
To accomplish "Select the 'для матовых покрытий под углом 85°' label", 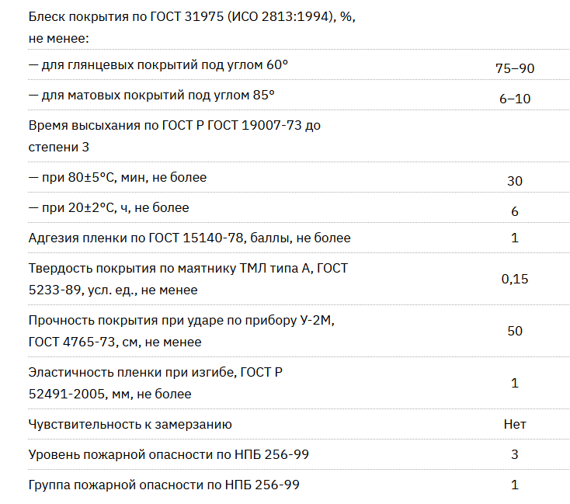I will (x=151, y=96).
